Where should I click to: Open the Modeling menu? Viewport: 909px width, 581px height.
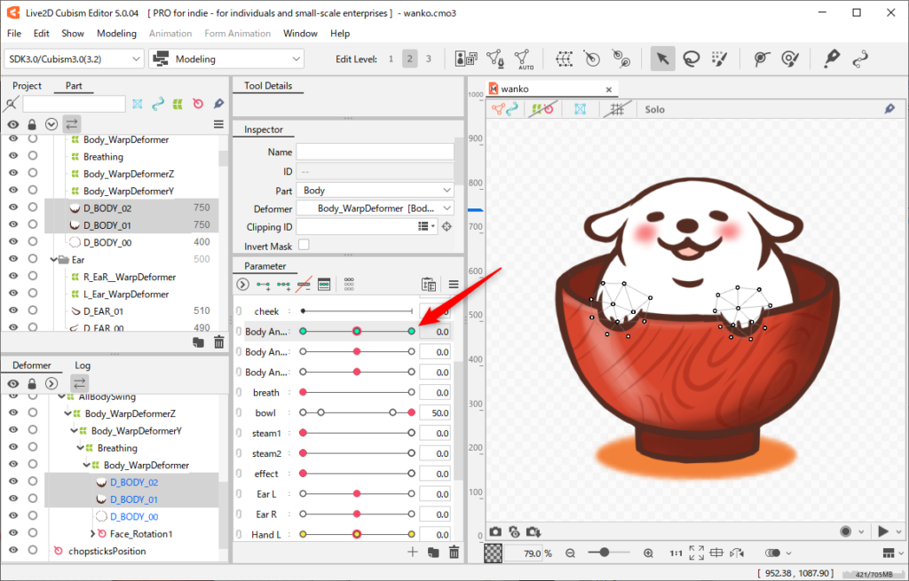pyautogui.click(x=116, y=34)
